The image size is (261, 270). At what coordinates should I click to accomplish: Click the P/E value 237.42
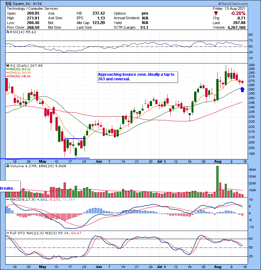(x=99, y=13)
